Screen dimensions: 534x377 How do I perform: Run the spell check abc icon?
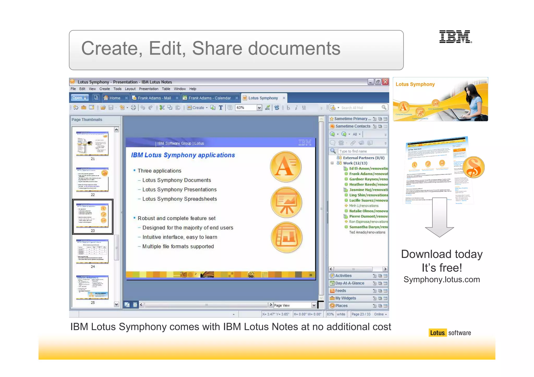click(268, 107)
